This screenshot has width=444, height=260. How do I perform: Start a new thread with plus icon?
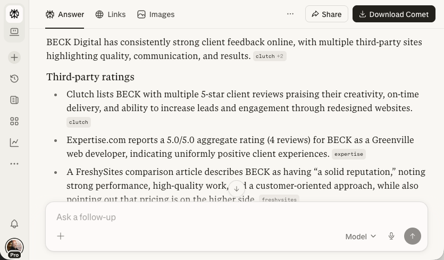click(x=14, y=57)
